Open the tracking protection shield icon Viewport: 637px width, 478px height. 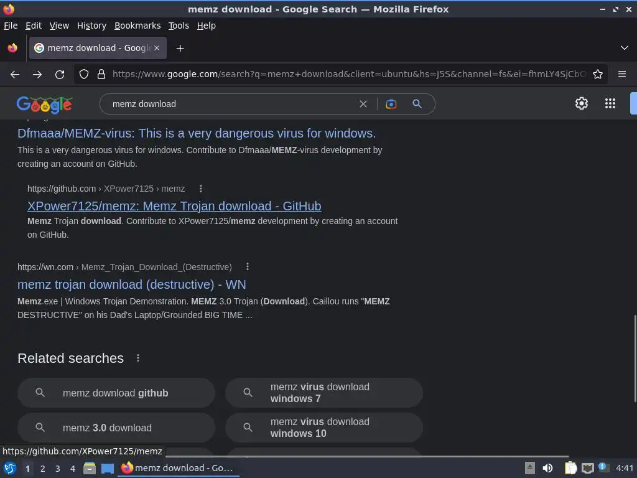(84, 74)
